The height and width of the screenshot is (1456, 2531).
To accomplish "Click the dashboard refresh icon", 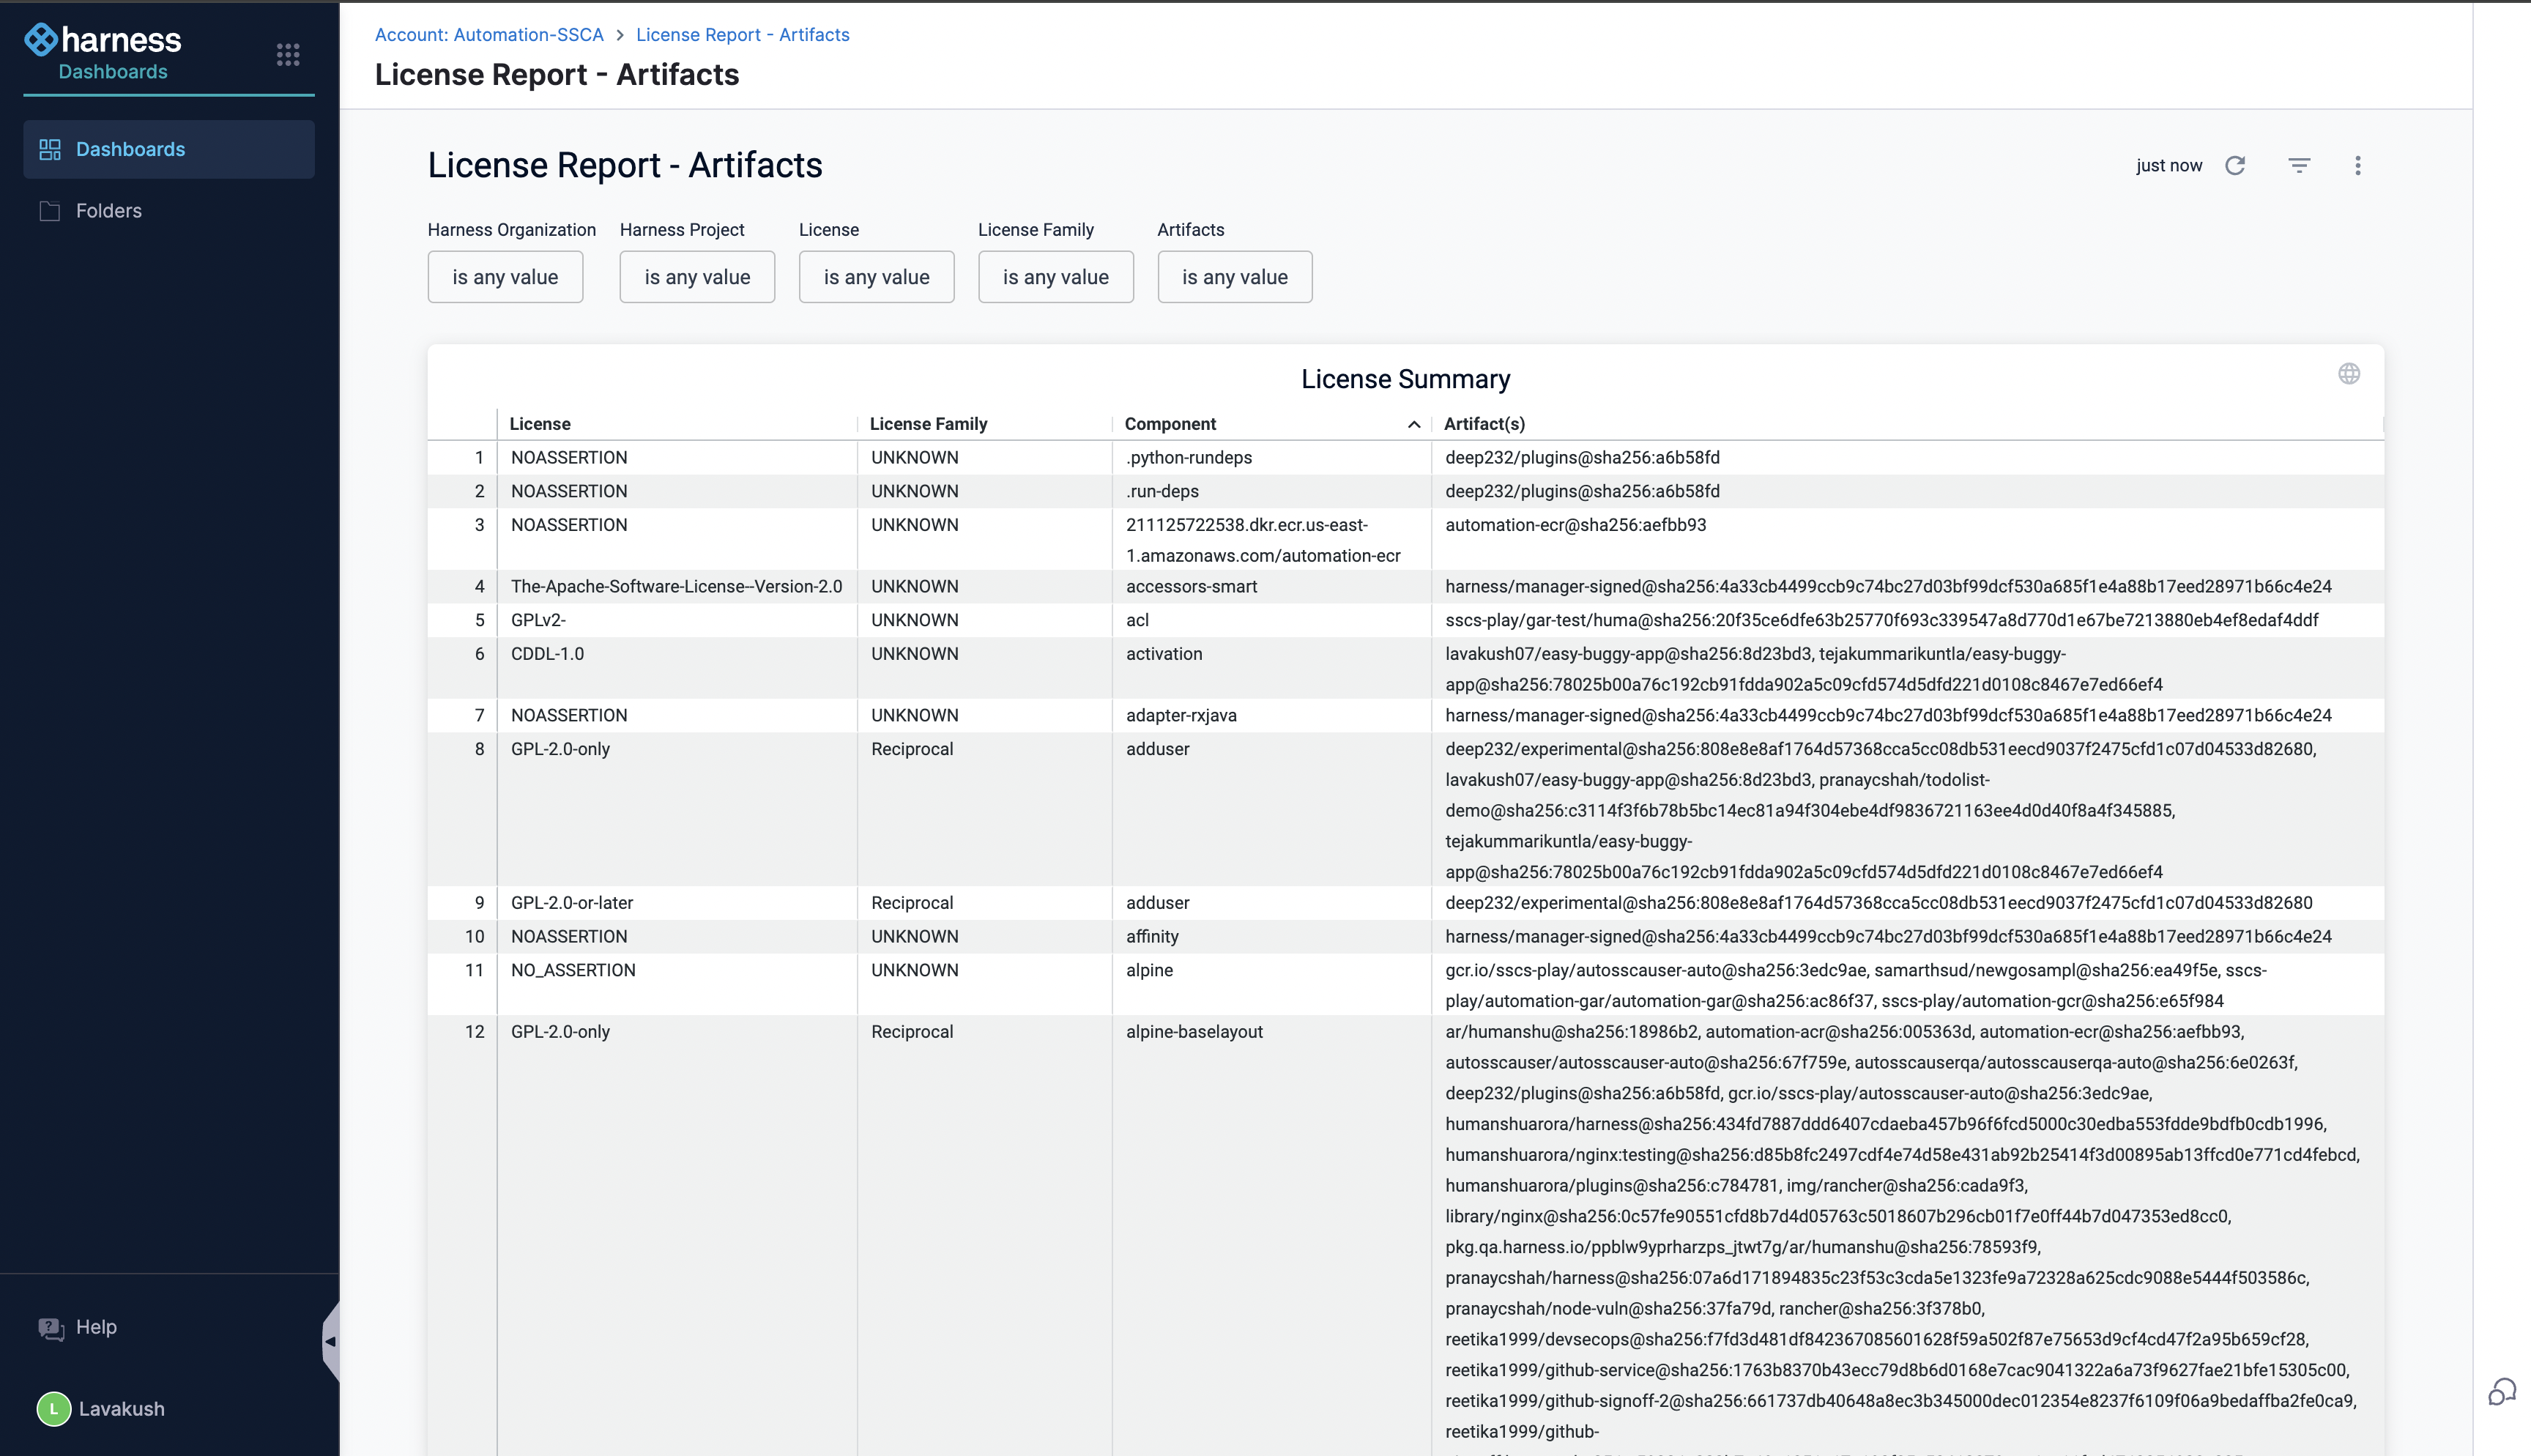I will [x=2235, y=166].
